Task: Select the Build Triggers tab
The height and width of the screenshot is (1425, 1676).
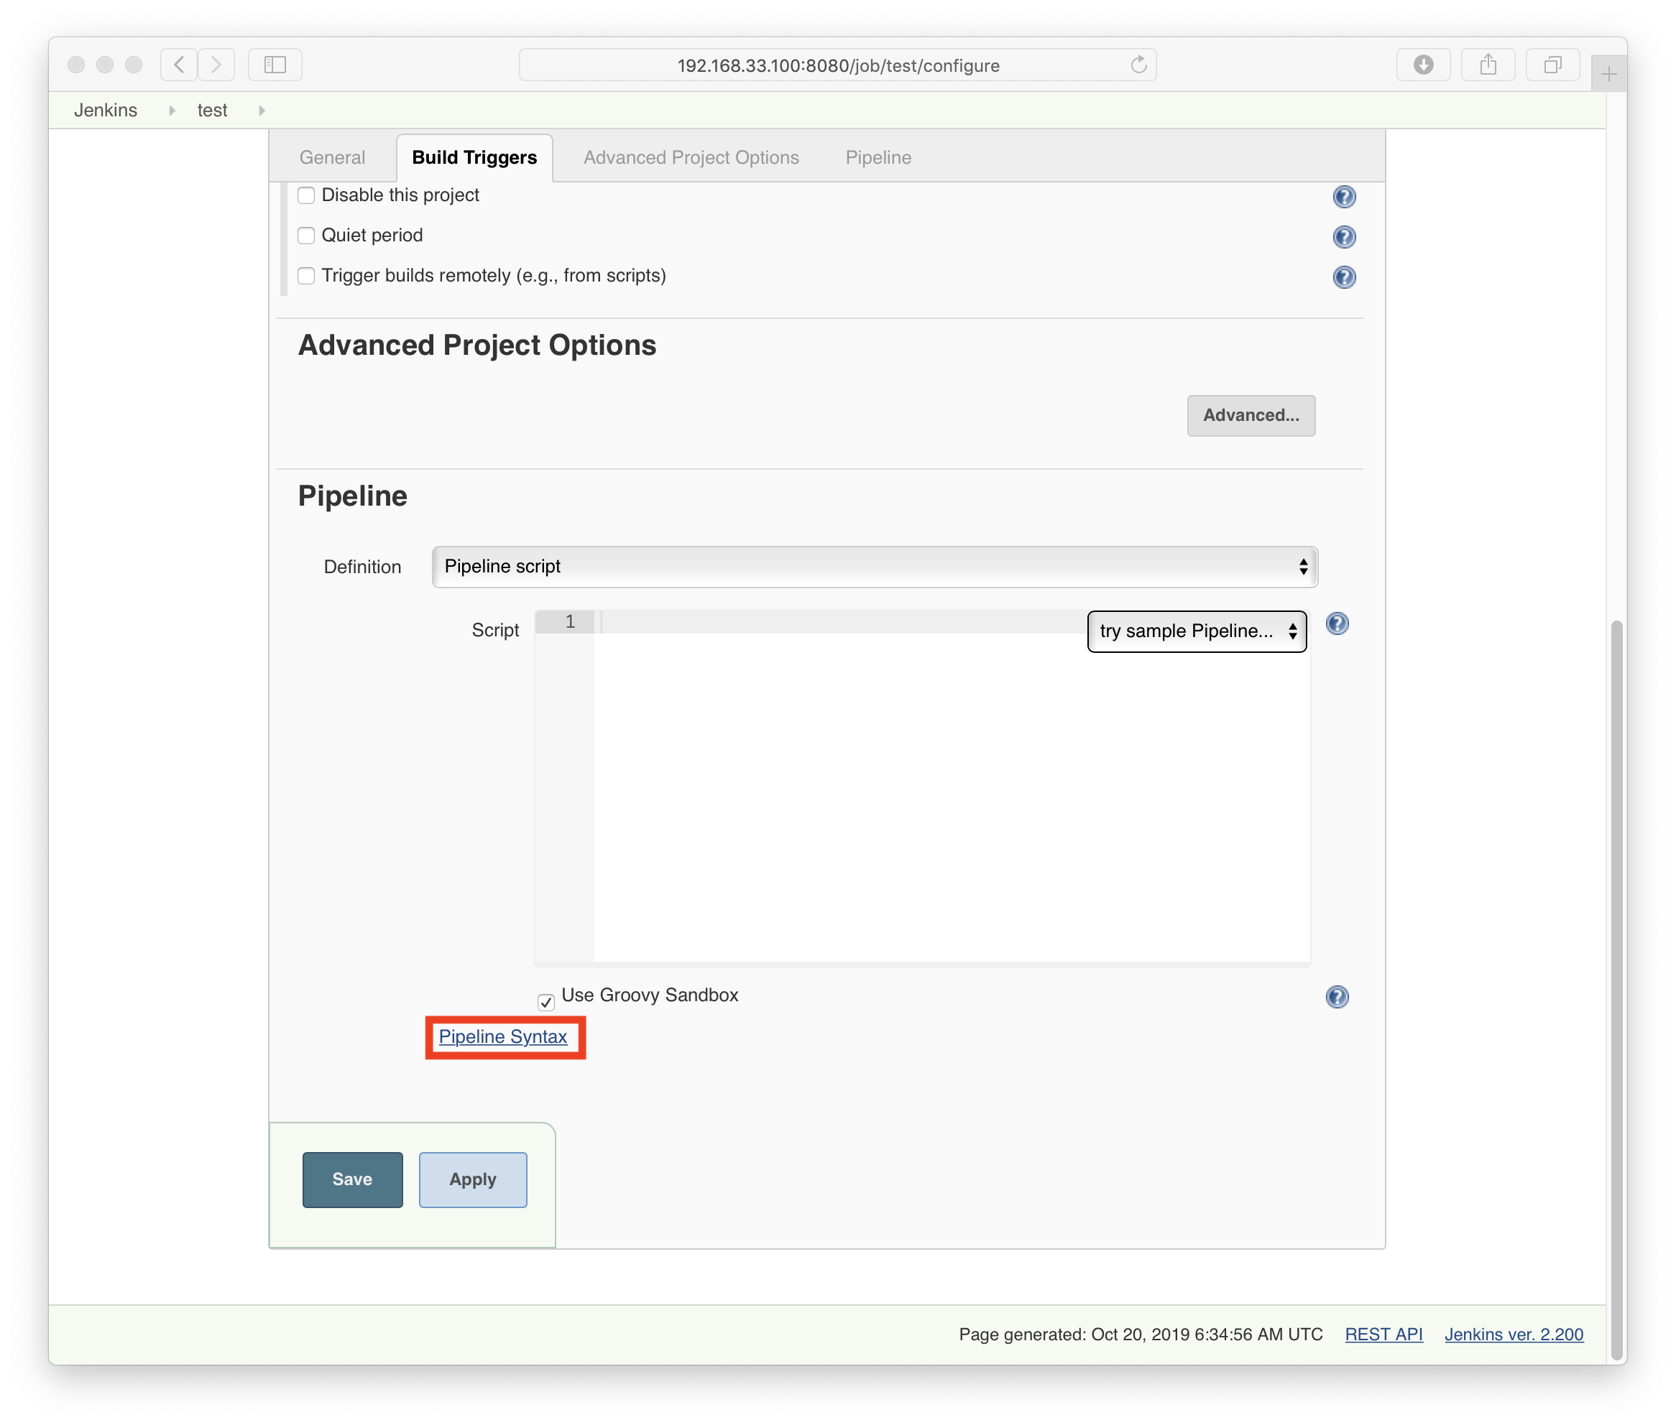Action: [474, 157]
